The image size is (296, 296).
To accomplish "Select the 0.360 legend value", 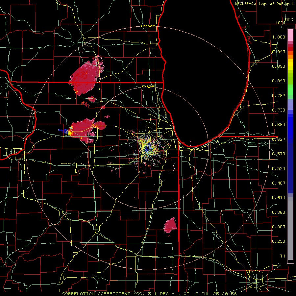I will 279,212.
